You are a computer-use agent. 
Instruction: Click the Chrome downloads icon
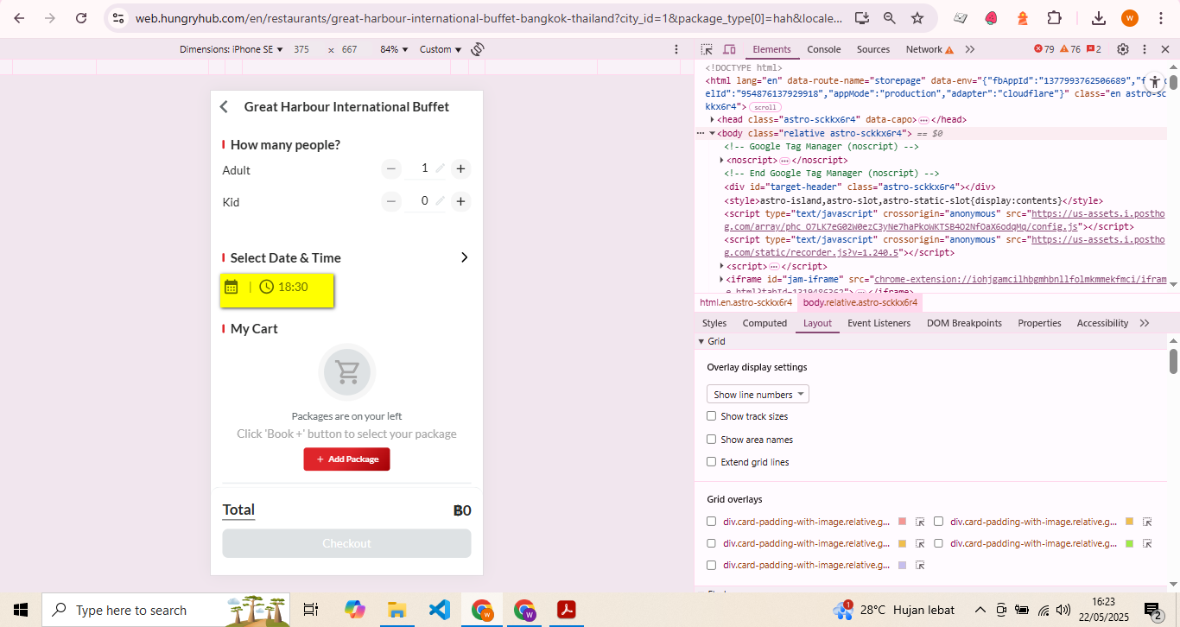(x=1099, y=18)
